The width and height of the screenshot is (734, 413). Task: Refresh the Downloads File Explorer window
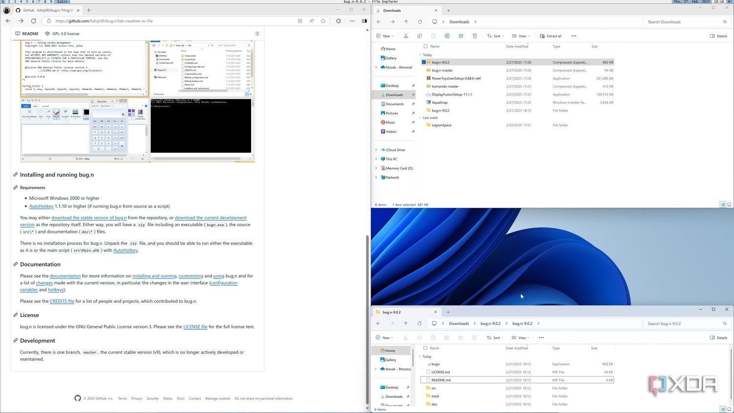click(x=420, y=22)
